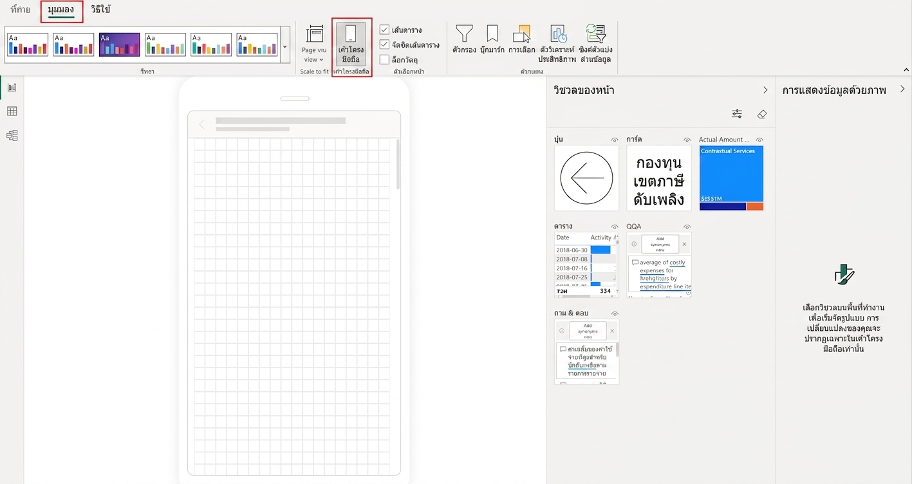Toggle visibility of the ถาม & ตอบ visual
The image size is (912, 484).
[x=615, y=313]
